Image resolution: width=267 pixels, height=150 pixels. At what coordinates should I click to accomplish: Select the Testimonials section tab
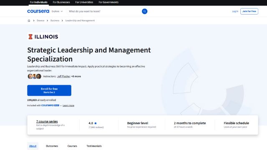tap(94, 146)
